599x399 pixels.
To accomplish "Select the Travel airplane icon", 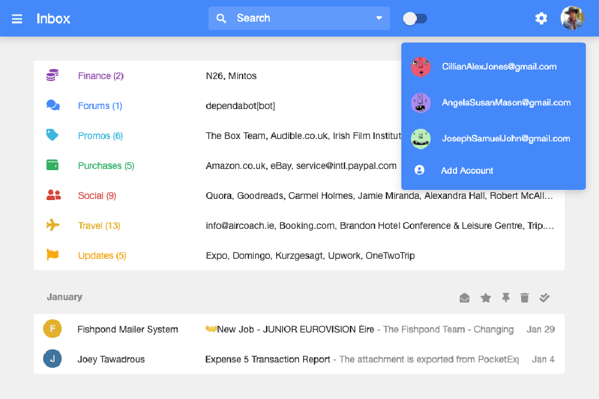I will (x=52, y=225).
